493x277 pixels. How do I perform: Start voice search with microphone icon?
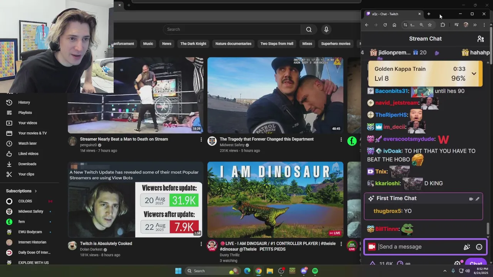point(326,30)
